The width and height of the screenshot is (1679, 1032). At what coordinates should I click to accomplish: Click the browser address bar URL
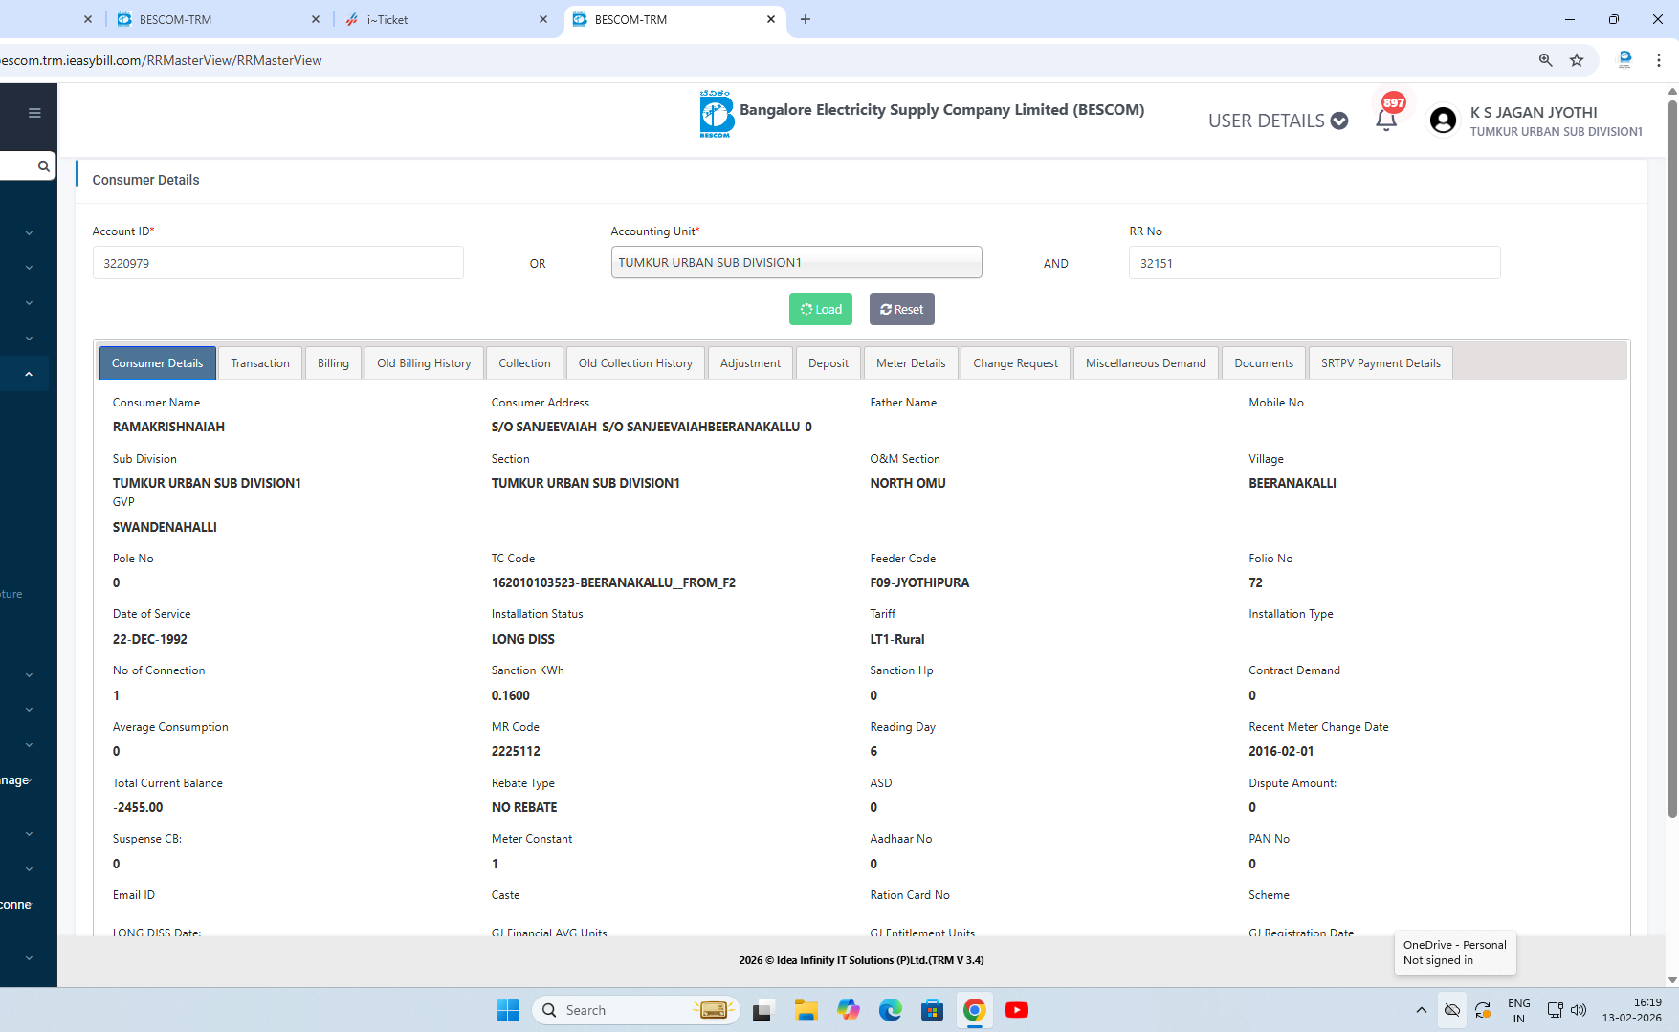coord(161,60)
